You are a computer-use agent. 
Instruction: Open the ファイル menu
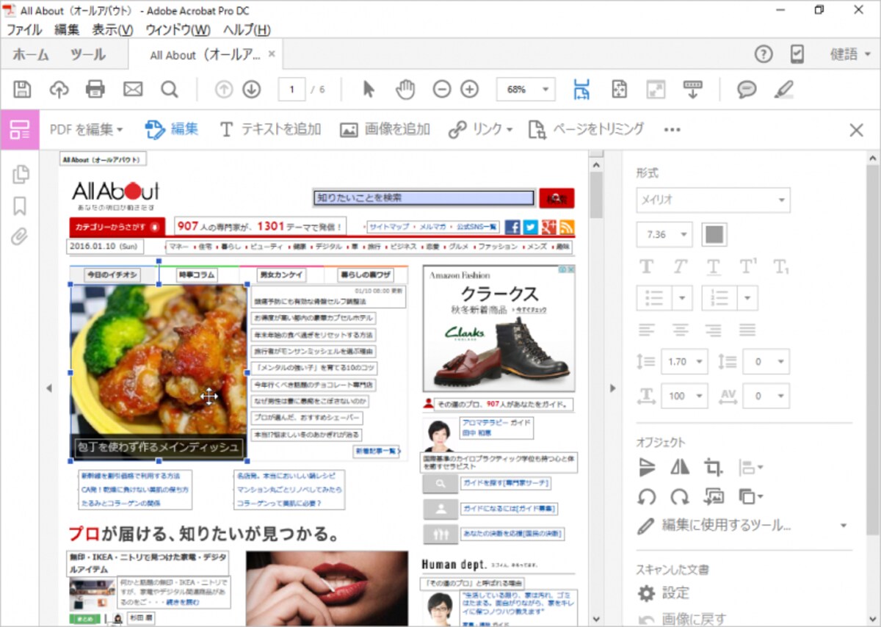[x=25, y=30]
